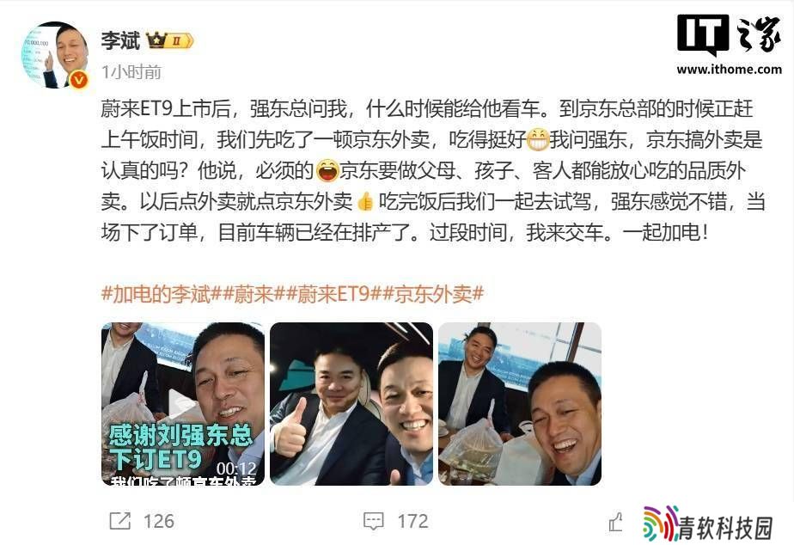
Task: Open the #蔚来ET9# hashtag topic
Action: point(334,294)
